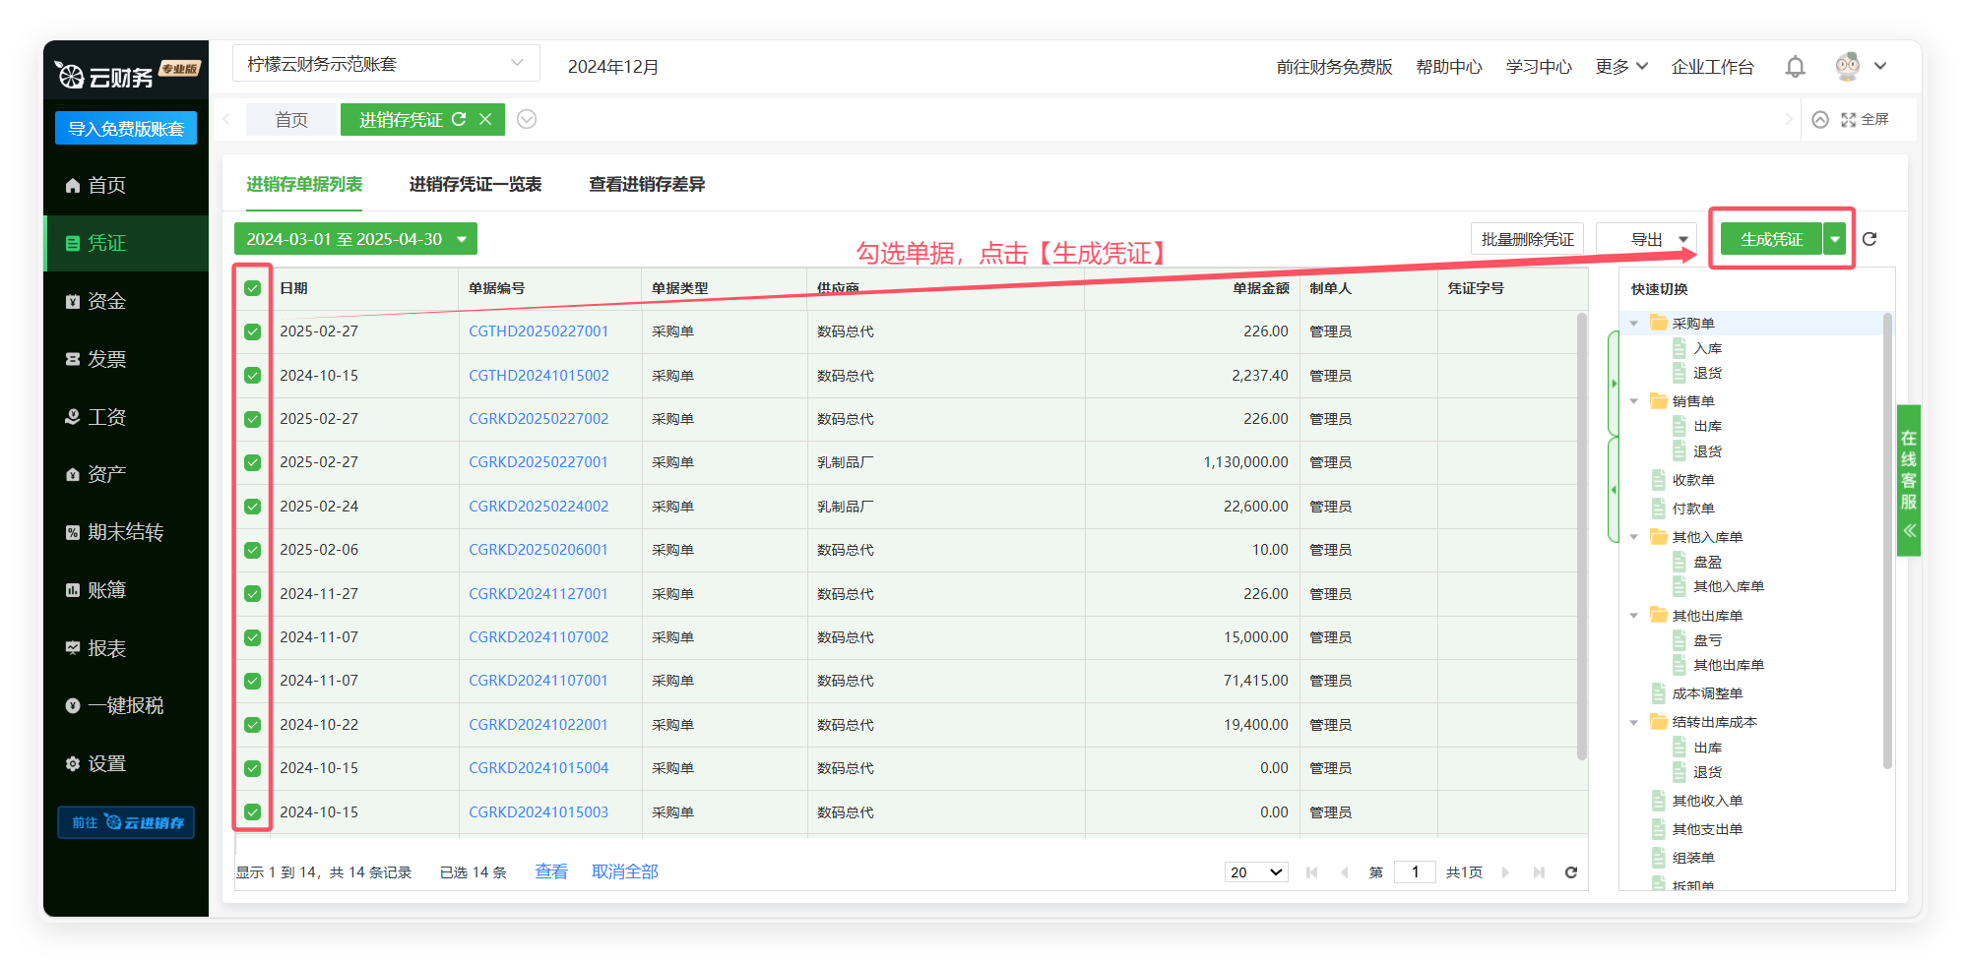Toggle the select-all header checkbox
1965x960 pixels.
253,288
